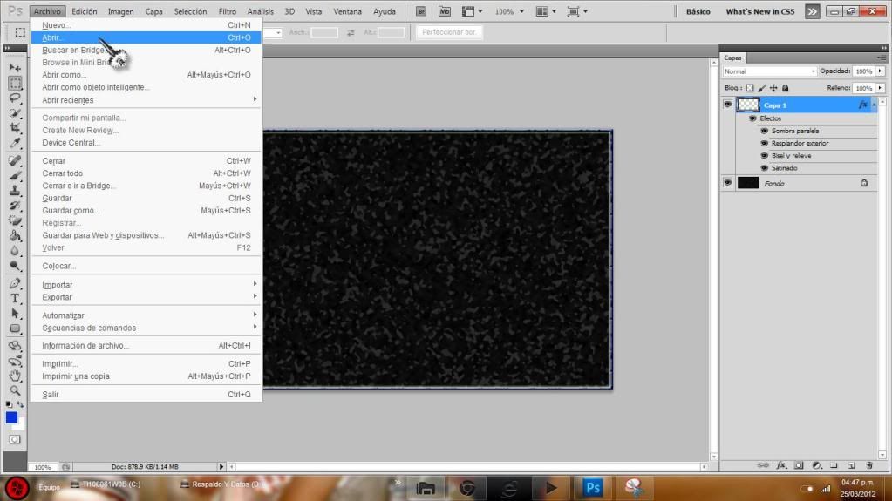892x501 pixels.
Task: Click the Capa 1 layer thumbnail
Action: [748, 105]
